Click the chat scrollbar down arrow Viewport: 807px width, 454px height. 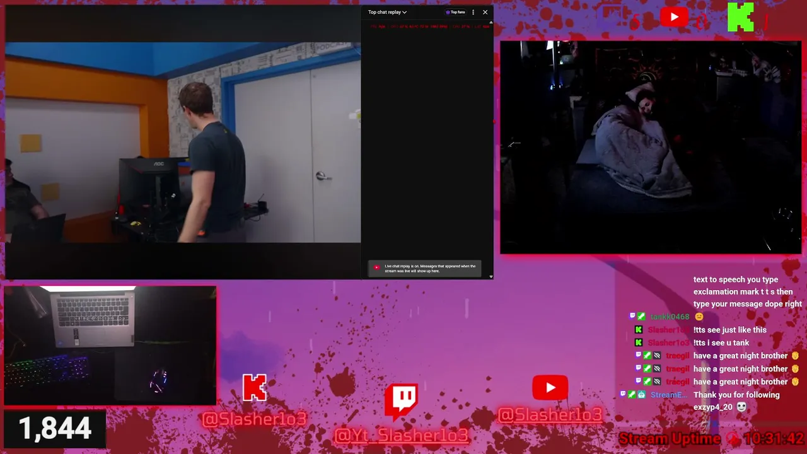491,276
